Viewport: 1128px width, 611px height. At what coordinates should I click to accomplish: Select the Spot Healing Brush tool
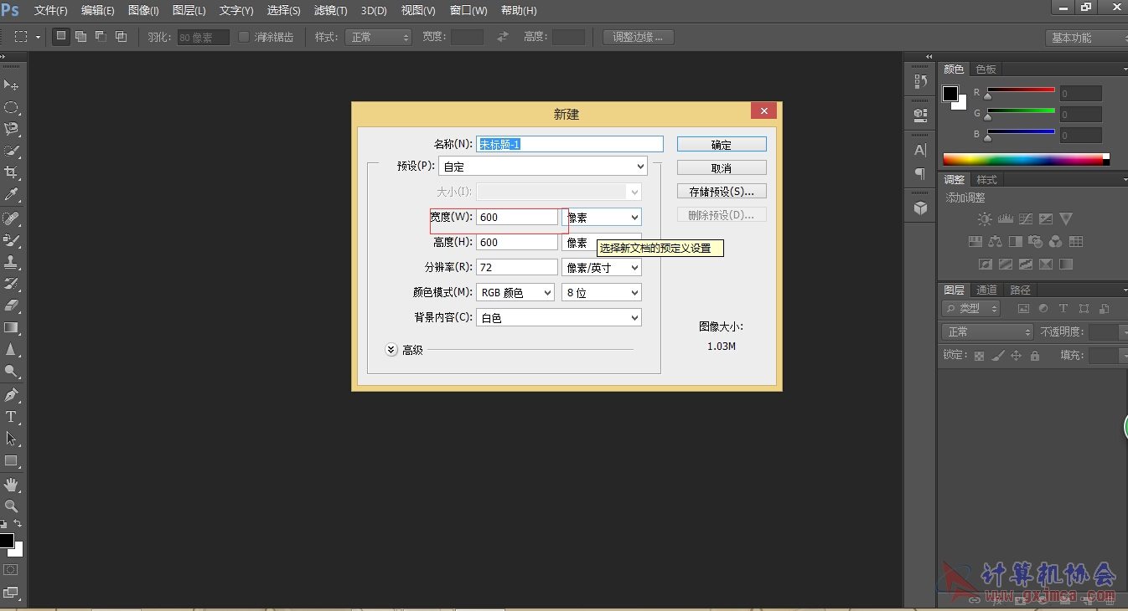12,218
